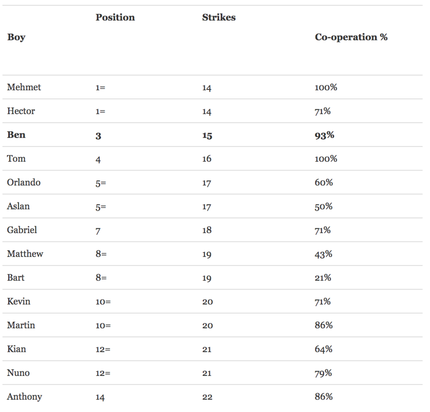Click Aslan's name in the table
This screenshot has width=430, height=412.
tap(18, 206)
